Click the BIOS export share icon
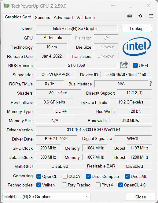This screenshot has height=203, width=158. 124,65
